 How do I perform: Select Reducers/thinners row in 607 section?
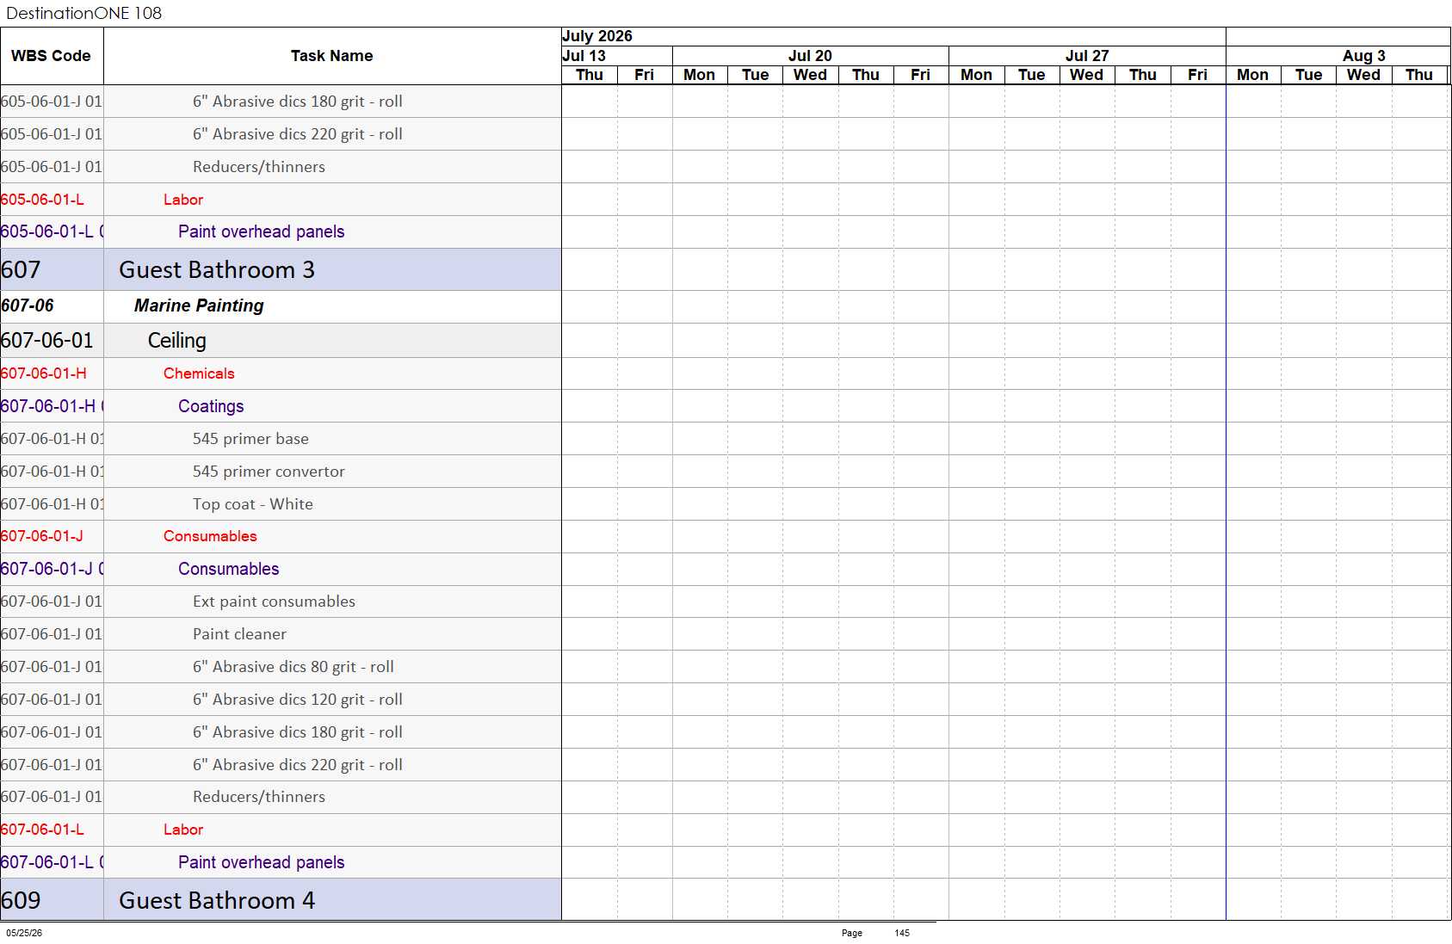coord(281,797)
